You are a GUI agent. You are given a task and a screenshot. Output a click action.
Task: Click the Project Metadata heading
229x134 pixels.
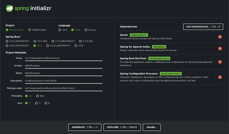16,52
